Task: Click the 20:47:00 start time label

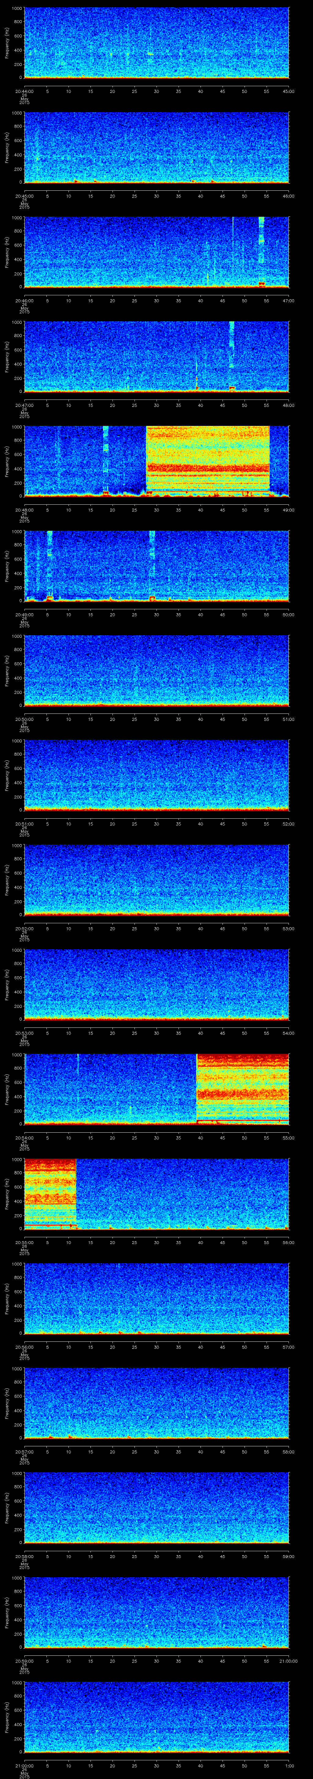Action: (x=24, y=405)
